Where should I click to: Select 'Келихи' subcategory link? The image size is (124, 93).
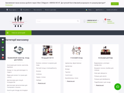tap(38, 71)
